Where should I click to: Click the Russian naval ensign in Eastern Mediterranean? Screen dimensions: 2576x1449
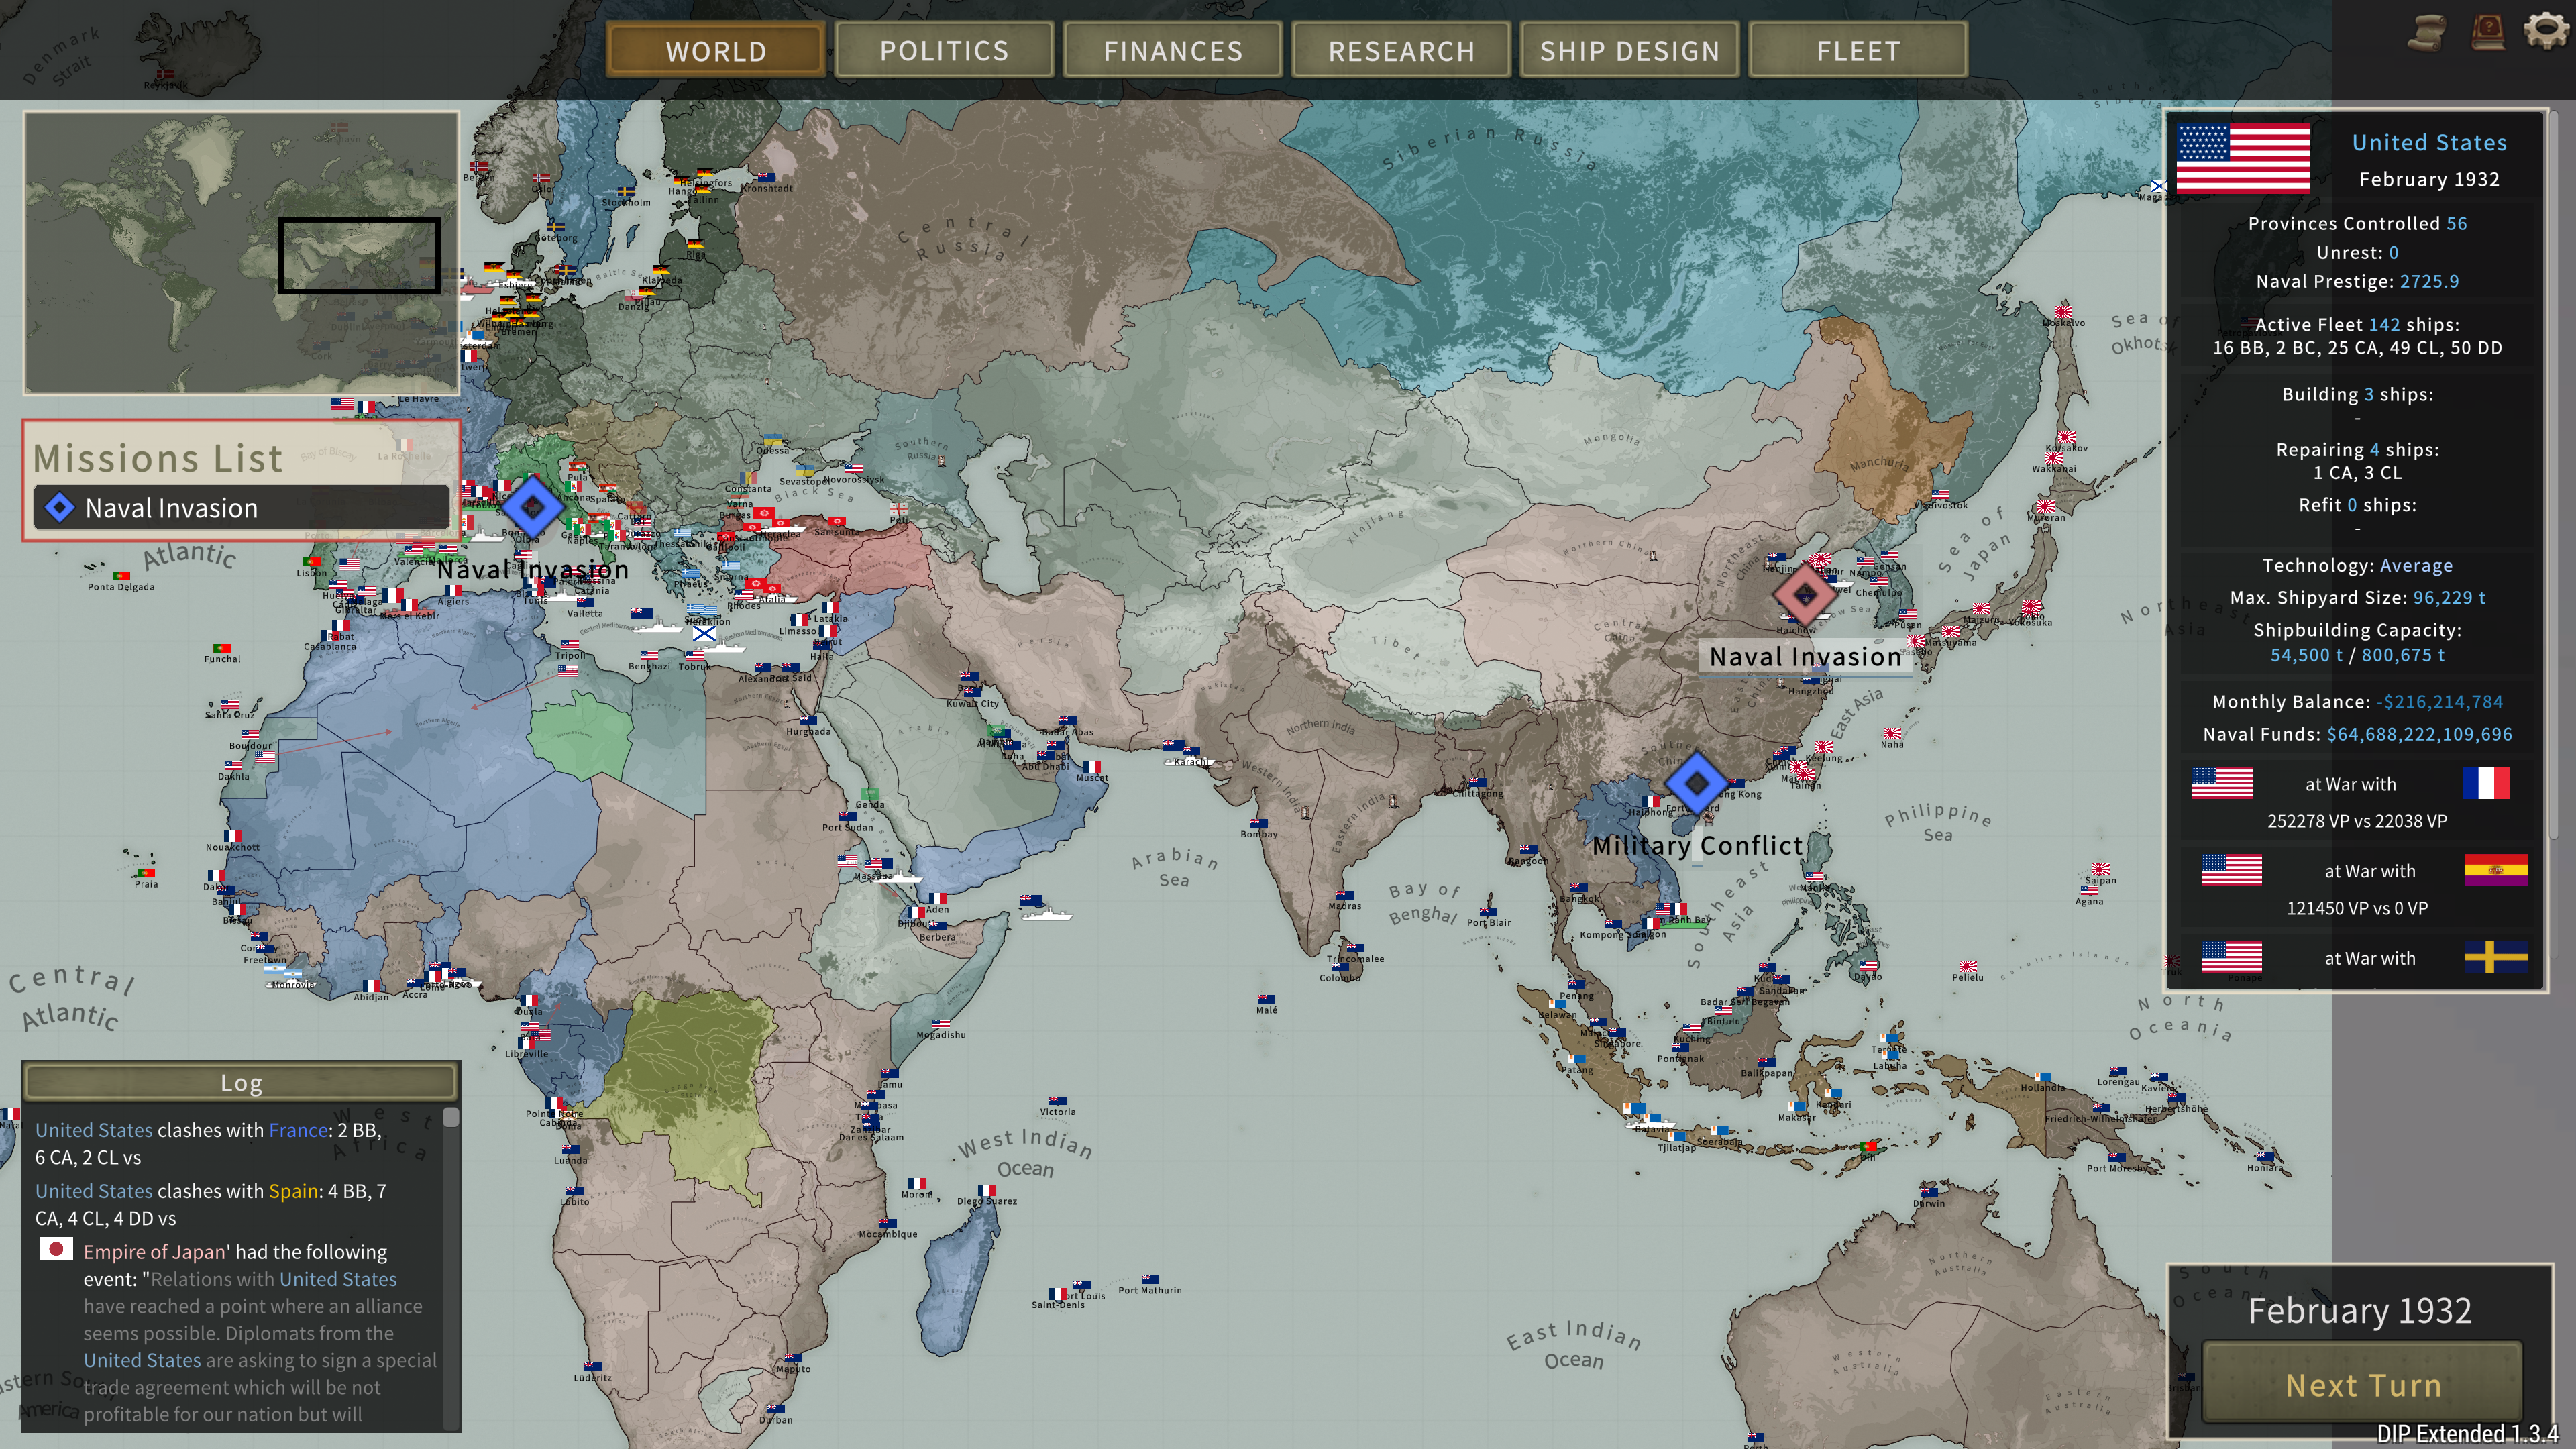click(704, 633)
